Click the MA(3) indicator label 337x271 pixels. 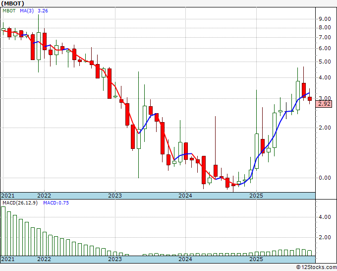27,11
